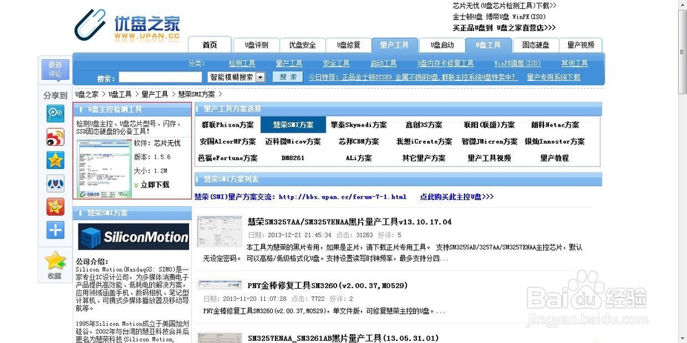Click the 今日特荐 promotion link
Image resolution: width=687 pixels, height=343 pixels.
point(413,77)
